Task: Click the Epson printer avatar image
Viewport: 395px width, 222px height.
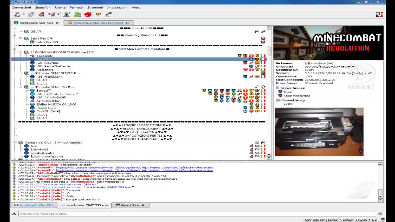Action: tap(319, 132)
